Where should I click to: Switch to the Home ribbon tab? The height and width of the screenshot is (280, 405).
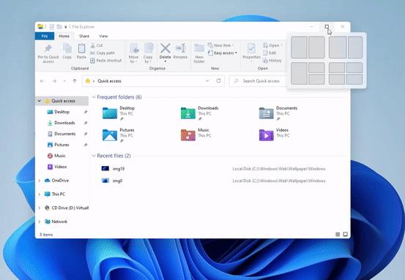tap(64, 36)
